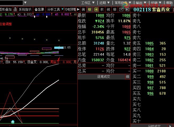Click the 买四 price 997
Viewport: 174px width, 127px height.
(150, 88)
